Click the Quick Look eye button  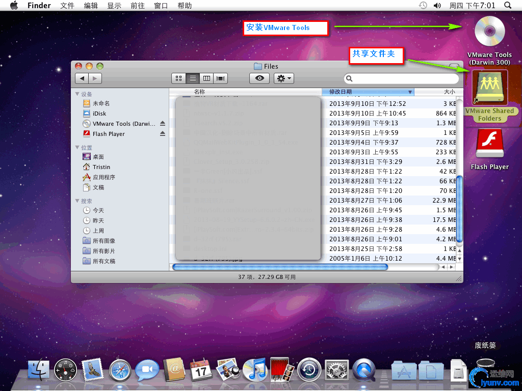coord(259,78)
